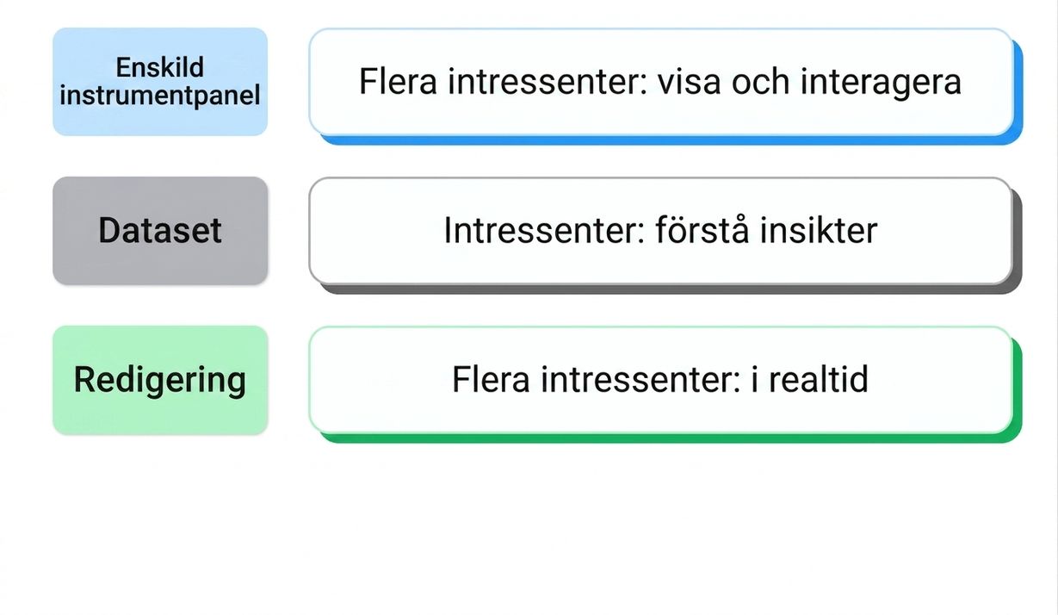Select the gray Dataset label box

click(x=160, y=231)
